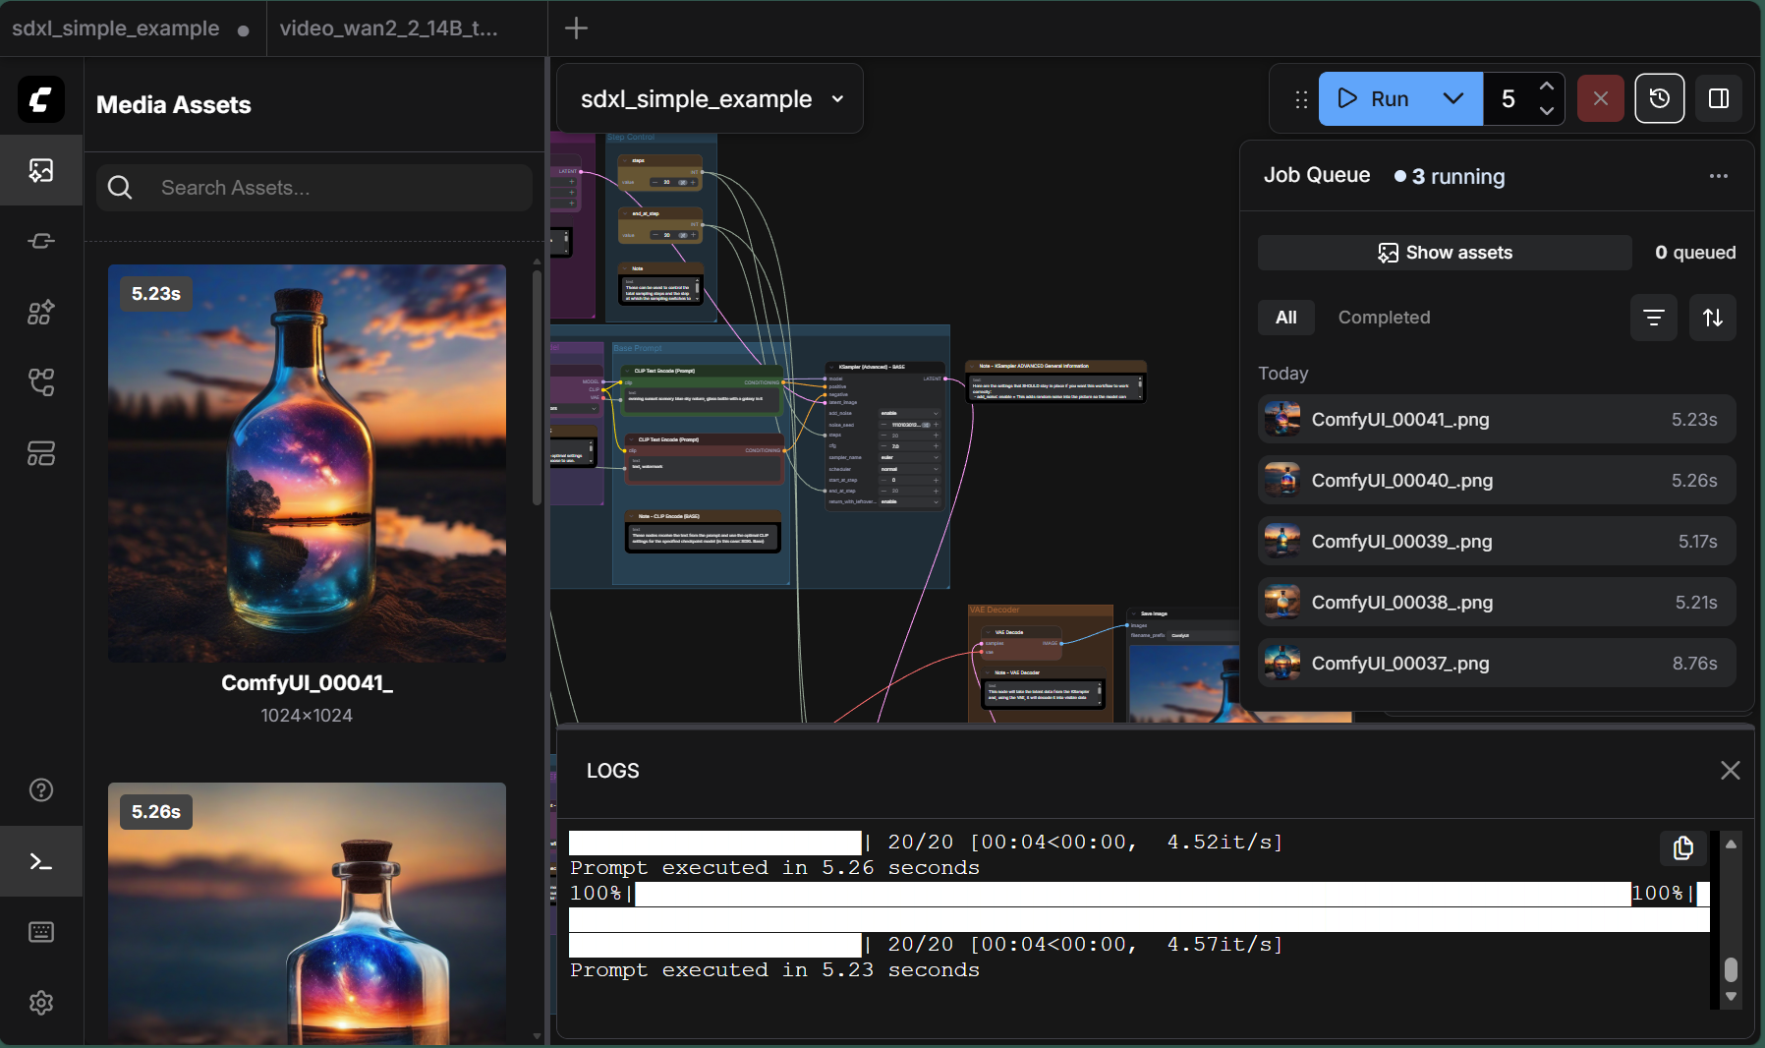The image size is (1765, 1048).
Task: Open the keyboard shortcuts icon
Action: pos(42,932)
